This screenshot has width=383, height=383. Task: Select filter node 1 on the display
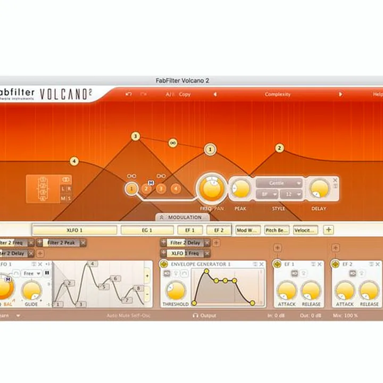[x=210, y=149]
